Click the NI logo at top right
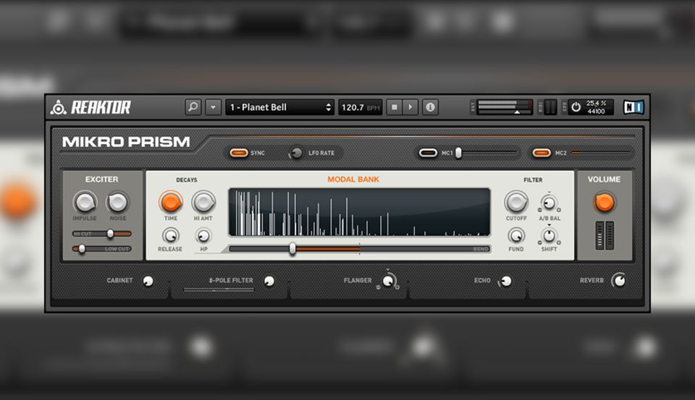Screen dimensions: 695x400 633,107
